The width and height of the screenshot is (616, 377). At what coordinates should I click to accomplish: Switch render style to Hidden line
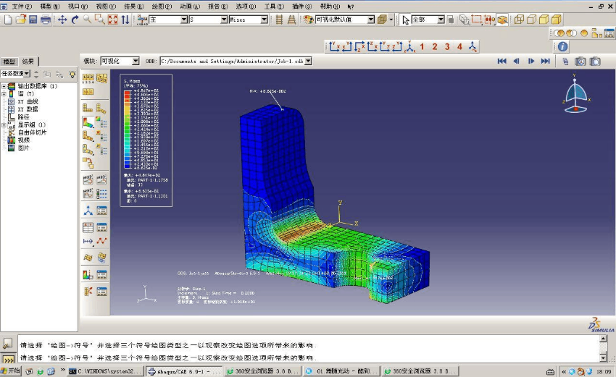[531, 20]
